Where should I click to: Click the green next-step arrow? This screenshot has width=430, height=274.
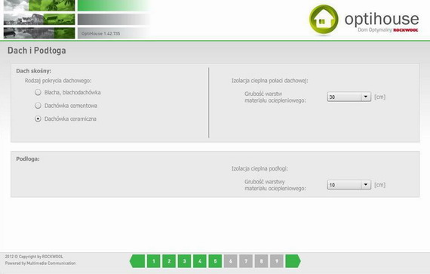[293, 261]
